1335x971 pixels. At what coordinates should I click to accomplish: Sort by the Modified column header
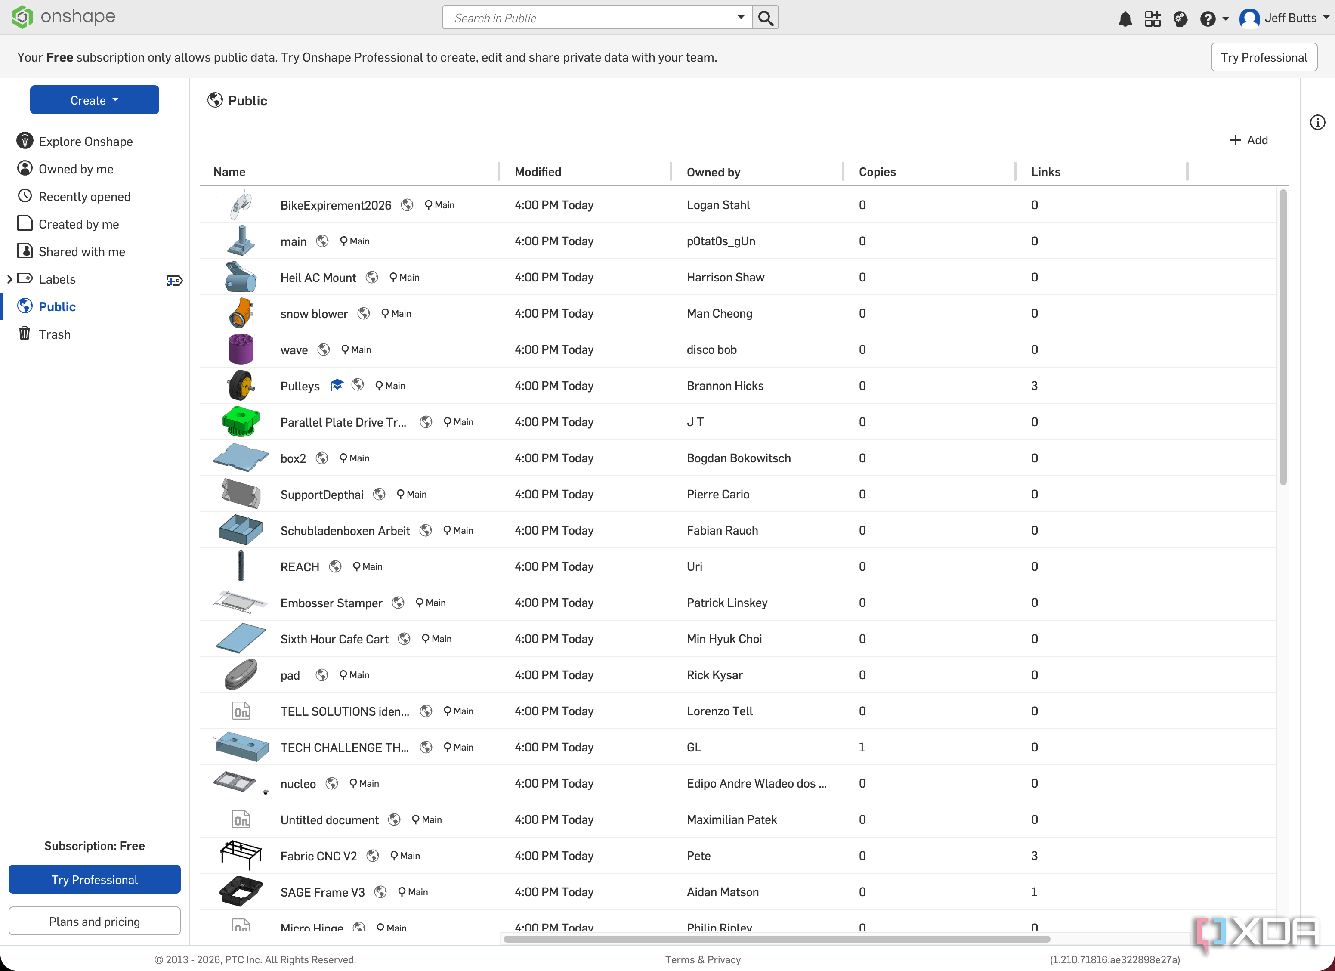pyautogui.click(x=538, y=172)
